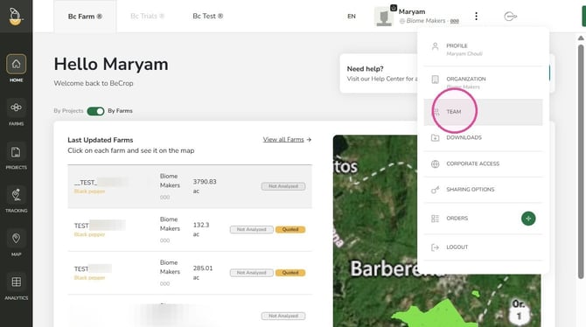Go to Projects via sidebar icon
586x327 pixels.
point(16,152)
